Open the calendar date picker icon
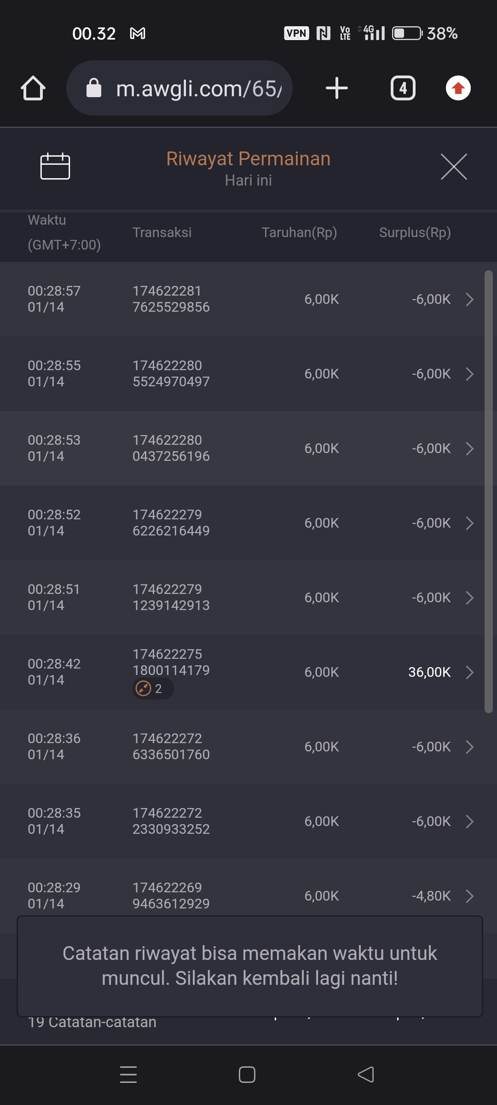This screenshot has height=1105, width=497. (x=55, y=166)
